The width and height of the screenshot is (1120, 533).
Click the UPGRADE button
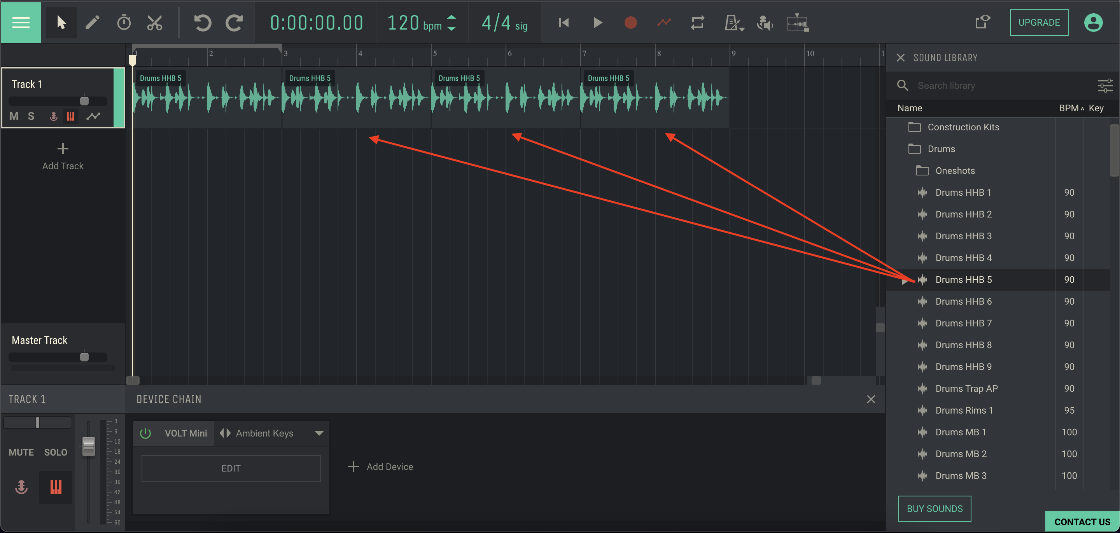point(1038,22)
